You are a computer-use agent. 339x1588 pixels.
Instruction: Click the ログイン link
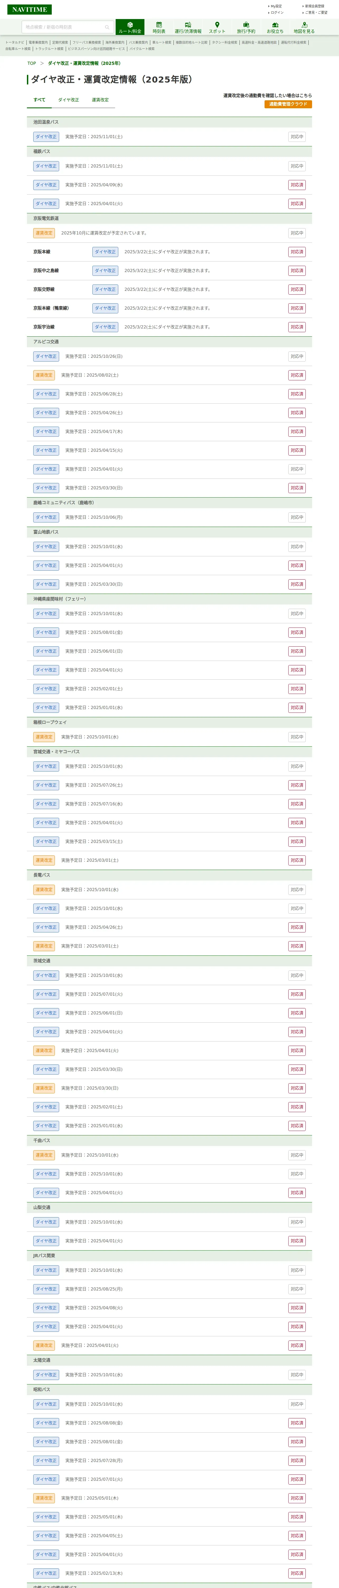[277, 12]
